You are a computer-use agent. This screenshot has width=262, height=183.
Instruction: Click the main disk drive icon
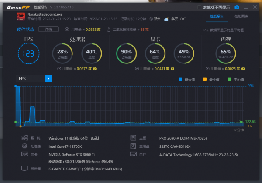click(x=133, y=146)
